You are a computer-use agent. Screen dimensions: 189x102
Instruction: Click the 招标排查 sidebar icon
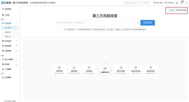[3, 46]
